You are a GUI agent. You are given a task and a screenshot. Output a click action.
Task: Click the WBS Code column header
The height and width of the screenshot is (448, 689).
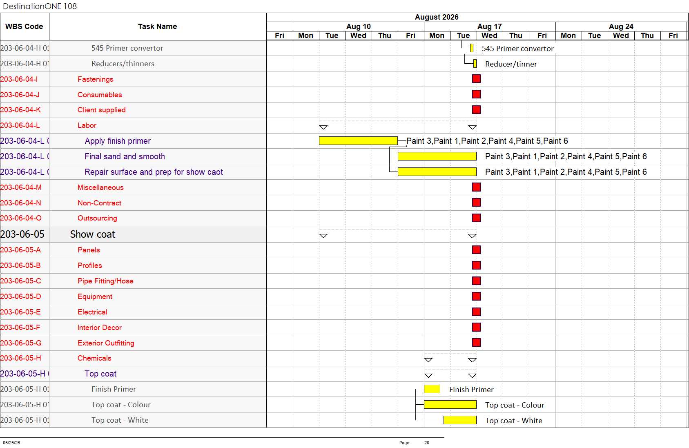[x=25, y=27]
